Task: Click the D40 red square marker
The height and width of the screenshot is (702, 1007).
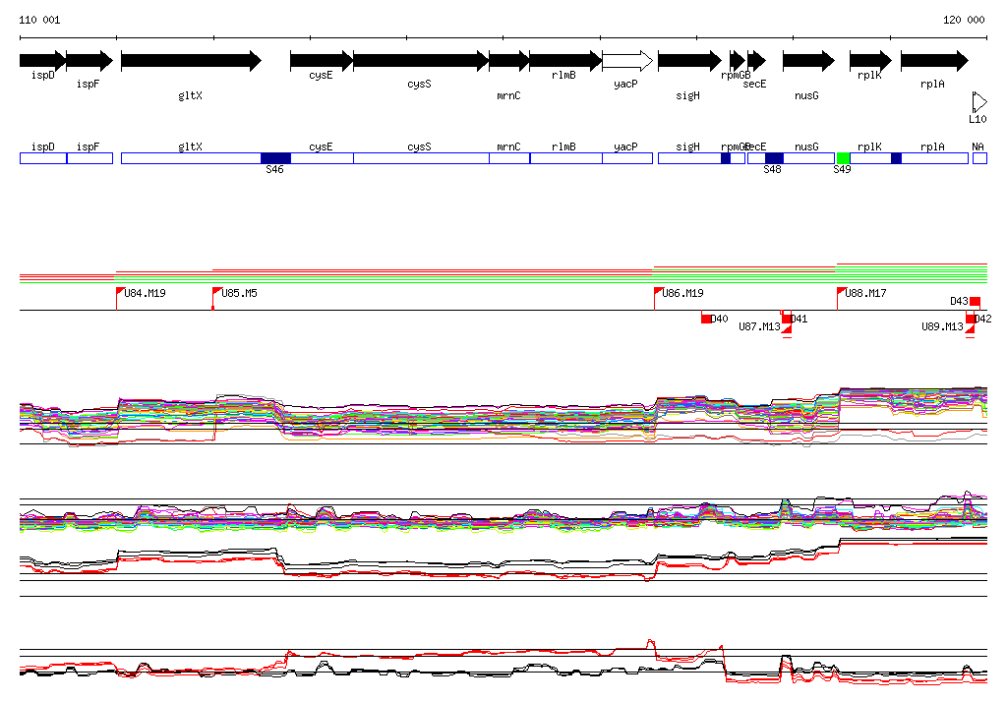Action: pos(706,318)
